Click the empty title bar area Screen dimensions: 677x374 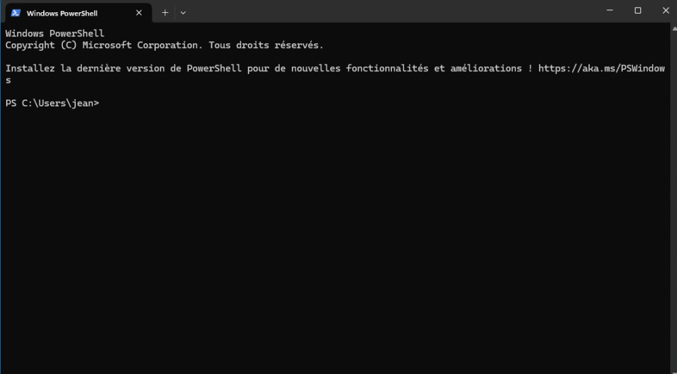click(393, 12)
